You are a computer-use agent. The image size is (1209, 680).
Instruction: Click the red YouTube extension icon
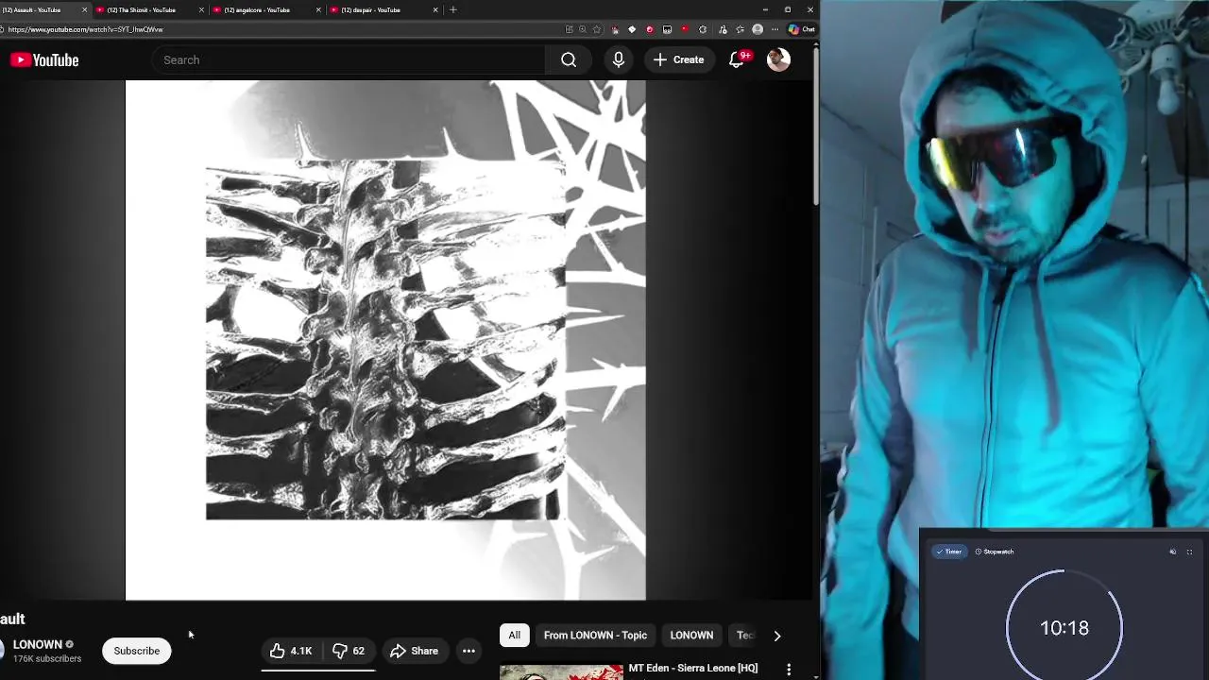point(685,29)
